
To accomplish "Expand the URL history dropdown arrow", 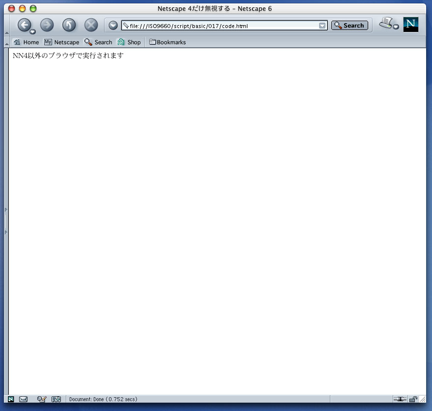I will click(322, 26).
